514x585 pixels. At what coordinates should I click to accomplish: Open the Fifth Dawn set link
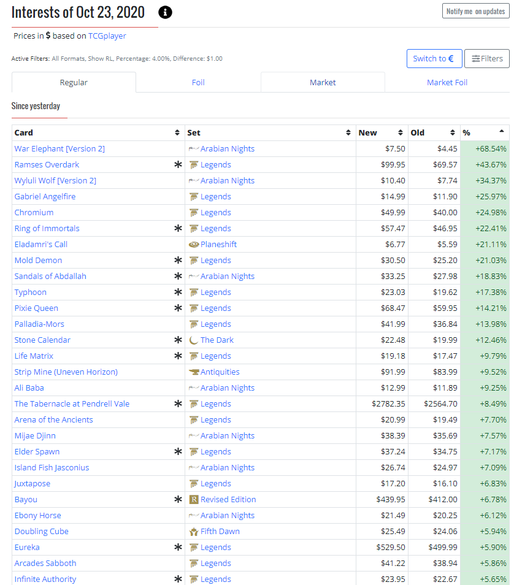pos(220,531)
